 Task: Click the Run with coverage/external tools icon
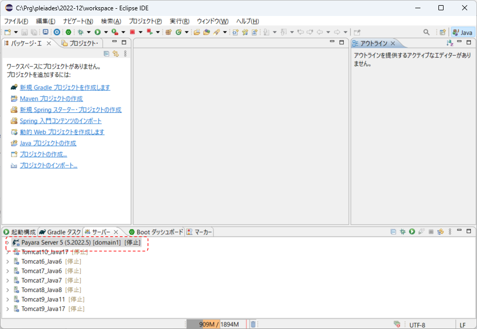point(115,32)
